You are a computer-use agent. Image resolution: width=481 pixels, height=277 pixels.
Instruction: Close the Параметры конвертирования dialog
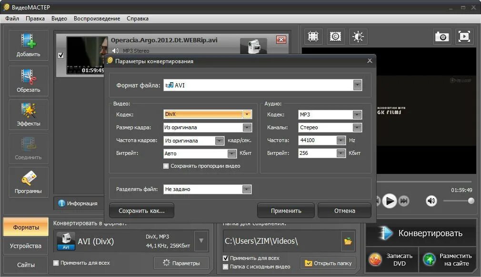click(370, 61)
